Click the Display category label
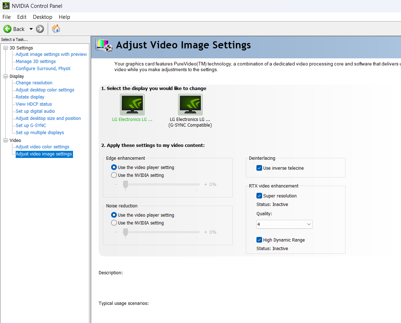401x323 pixels. (17, 76)
